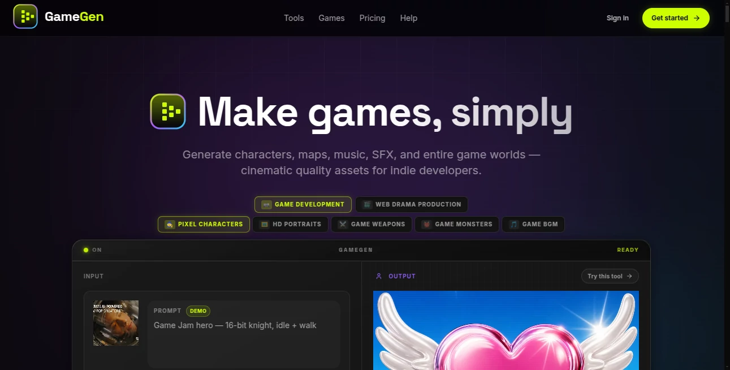Switch to Game Weapons tab

click(372, 224)
